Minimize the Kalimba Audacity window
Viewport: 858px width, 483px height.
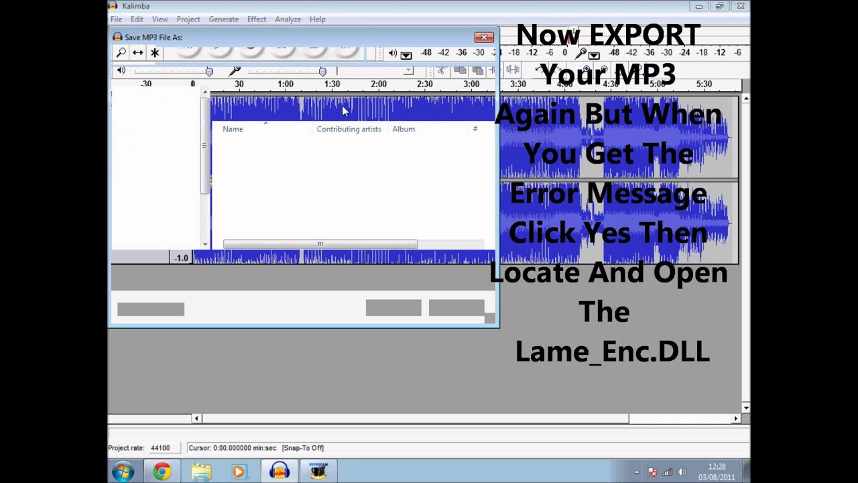click(x=699, y=6)
